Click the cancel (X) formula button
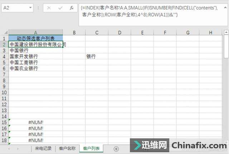 click(x=49, y=8)
